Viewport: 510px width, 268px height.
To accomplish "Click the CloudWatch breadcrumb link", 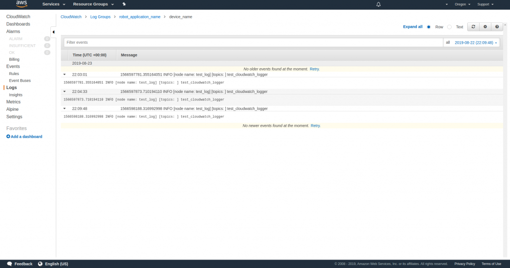I will pos(71,17).
